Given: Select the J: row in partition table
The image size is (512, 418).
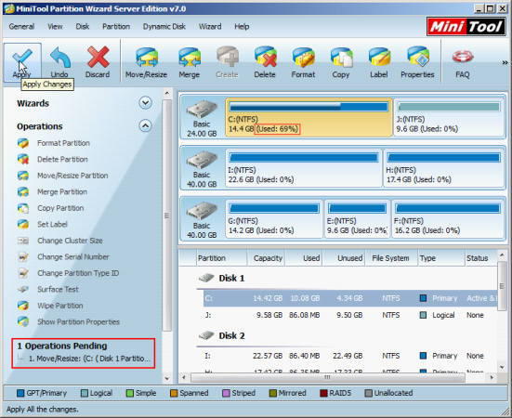Looking at the screenshot, I should (350, 315).
